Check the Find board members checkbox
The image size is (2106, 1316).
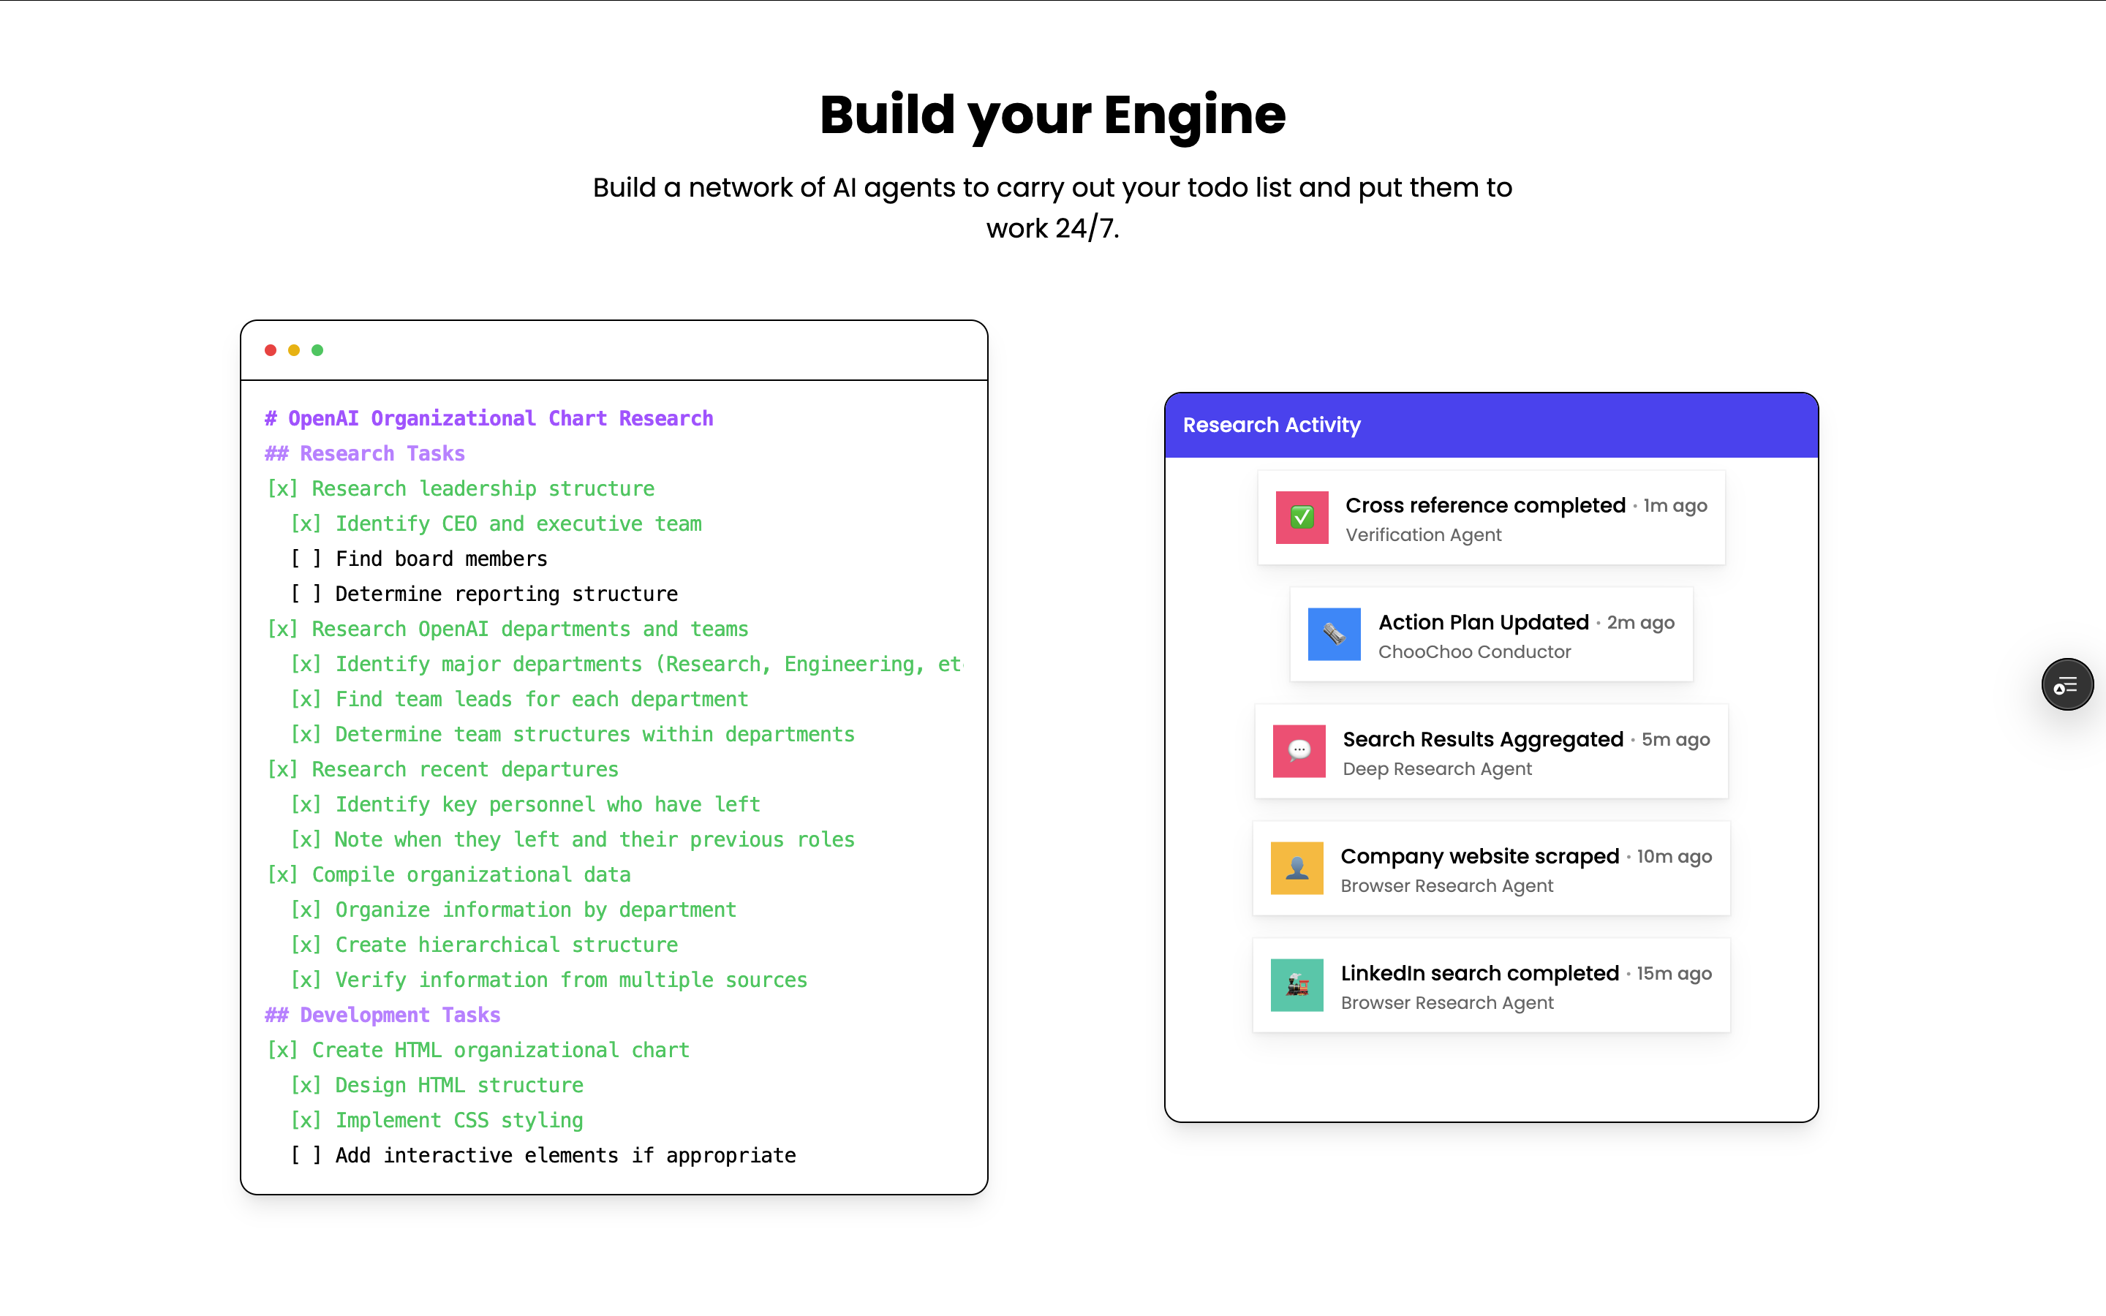tap(306, 559)
